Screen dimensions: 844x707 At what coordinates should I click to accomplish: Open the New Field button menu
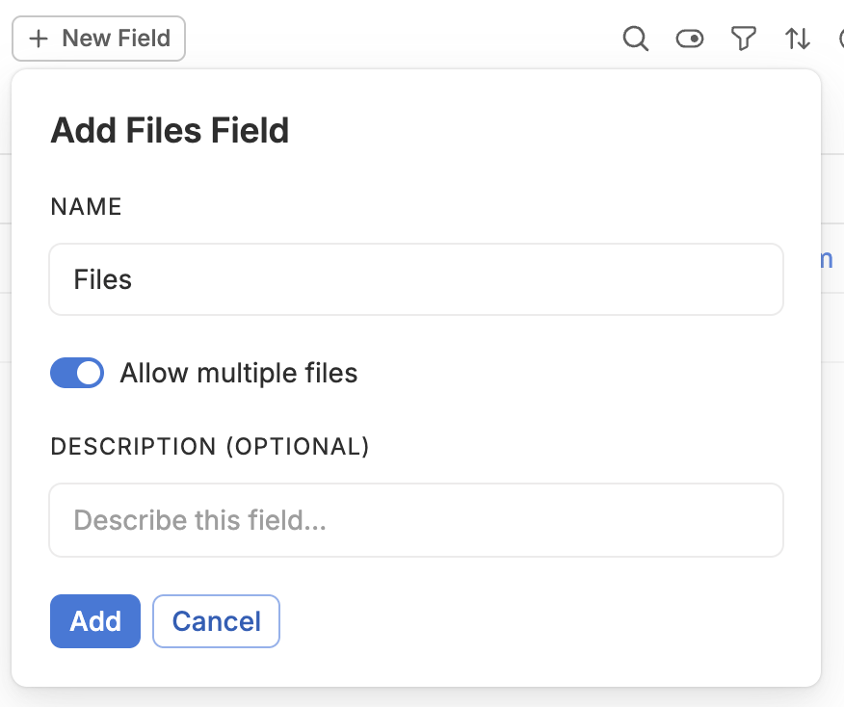(x=98, y=39)
